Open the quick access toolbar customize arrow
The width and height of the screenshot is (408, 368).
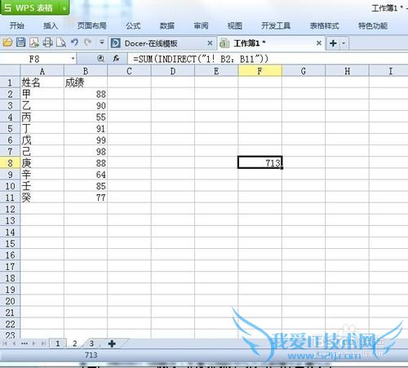[x=102, y=42]
